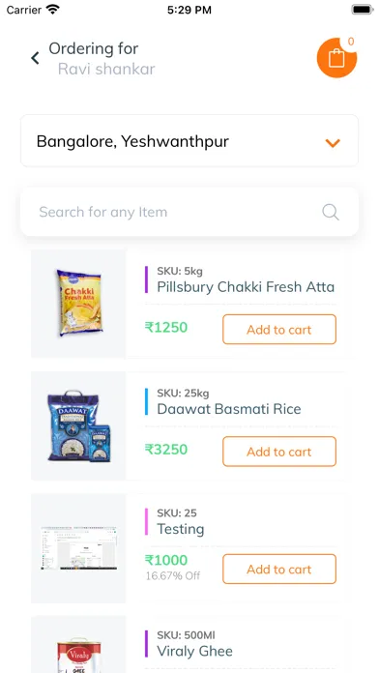Viewport: 379px width, 673px height.
Task: Tap the cart item count badge
Action: tap(351, 42)
